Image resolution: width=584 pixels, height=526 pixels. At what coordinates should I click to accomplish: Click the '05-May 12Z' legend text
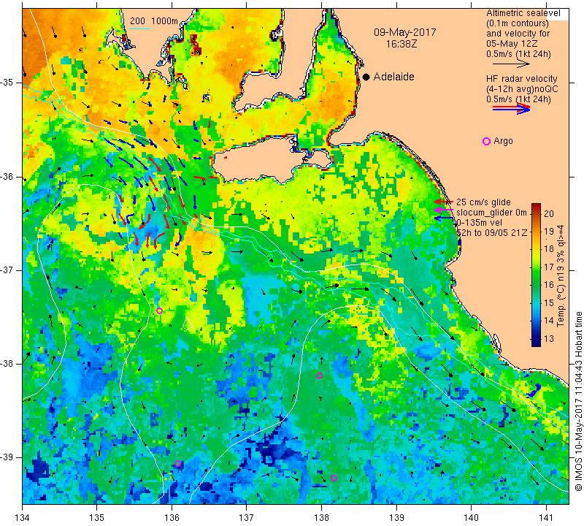[x=512, y=44]
